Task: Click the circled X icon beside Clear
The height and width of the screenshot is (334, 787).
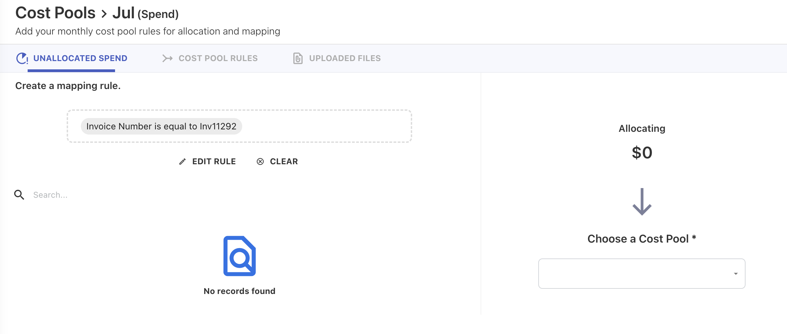Action: tap(260, 161)
